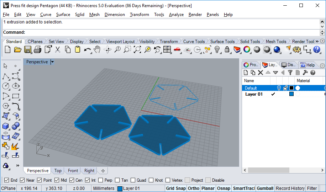Expand more tools chevron in left sidebar
Screen dimensions: 326x192
pos(18,166)
